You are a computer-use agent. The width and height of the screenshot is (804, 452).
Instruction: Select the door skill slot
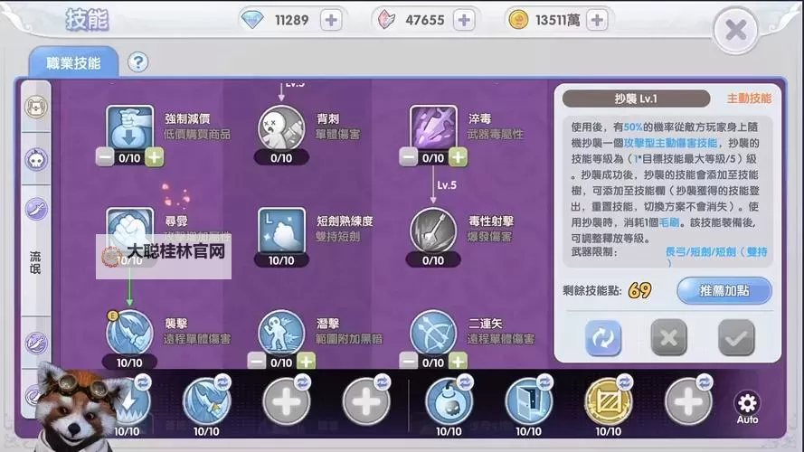point(529,401)
